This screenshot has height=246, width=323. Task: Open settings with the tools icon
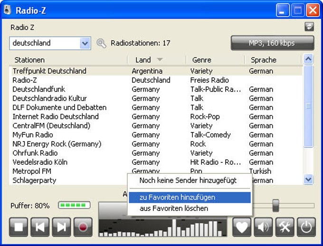(x=285, y=227)
